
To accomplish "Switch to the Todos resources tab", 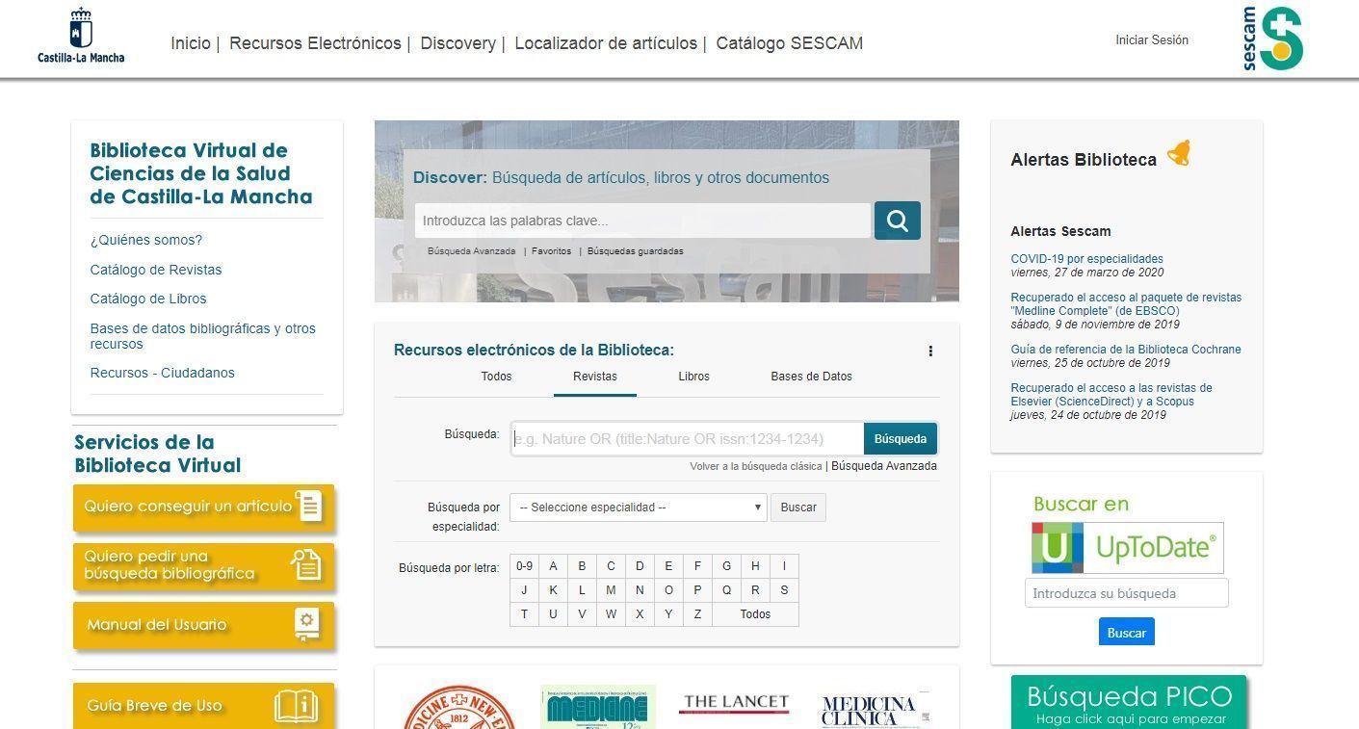I will click(x=497, y=377).
